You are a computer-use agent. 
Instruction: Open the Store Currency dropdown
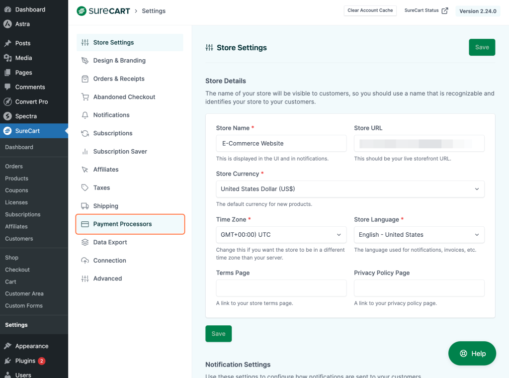[350, 189]
